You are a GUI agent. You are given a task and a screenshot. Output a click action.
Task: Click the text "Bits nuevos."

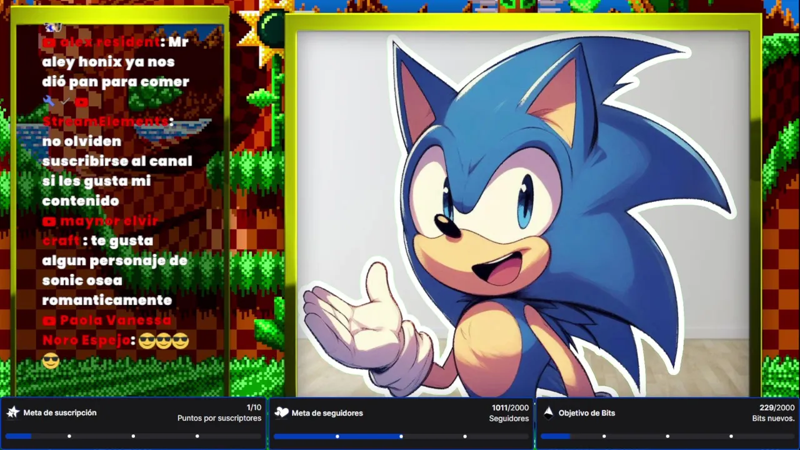pyautogui.click(x=774, y=418)
